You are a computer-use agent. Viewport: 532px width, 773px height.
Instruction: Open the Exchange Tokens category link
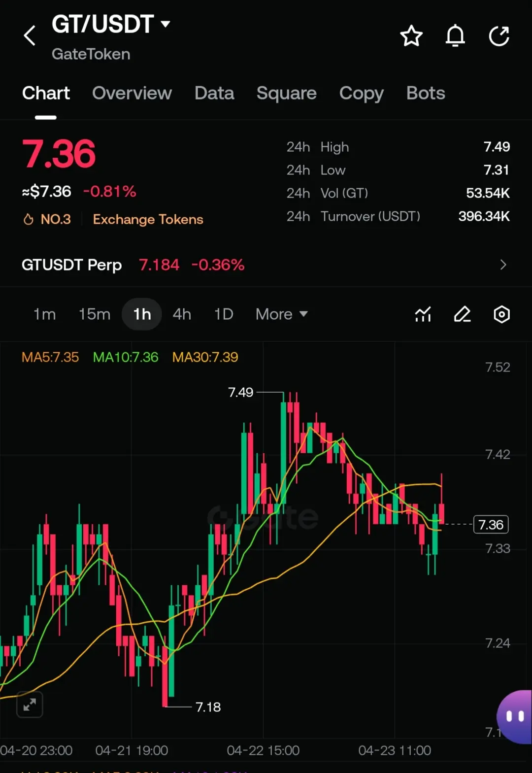[148, 219]
